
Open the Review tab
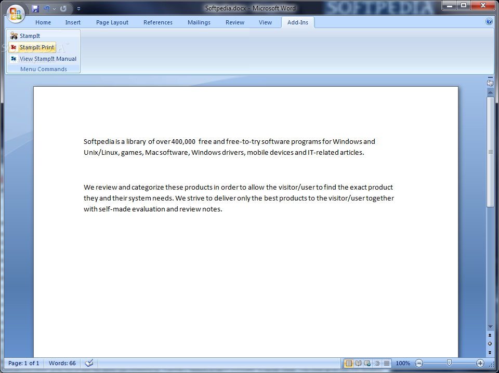pyautogui.click(x=235, y=22)
